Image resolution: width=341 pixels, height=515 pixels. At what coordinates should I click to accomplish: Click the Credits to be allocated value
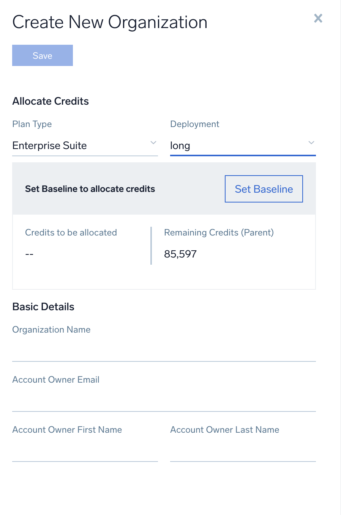tap(29, 254)
